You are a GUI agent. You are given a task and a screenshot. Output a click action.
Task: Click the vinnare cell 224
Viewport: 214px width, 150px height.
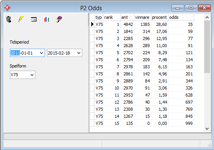[143, 53]
